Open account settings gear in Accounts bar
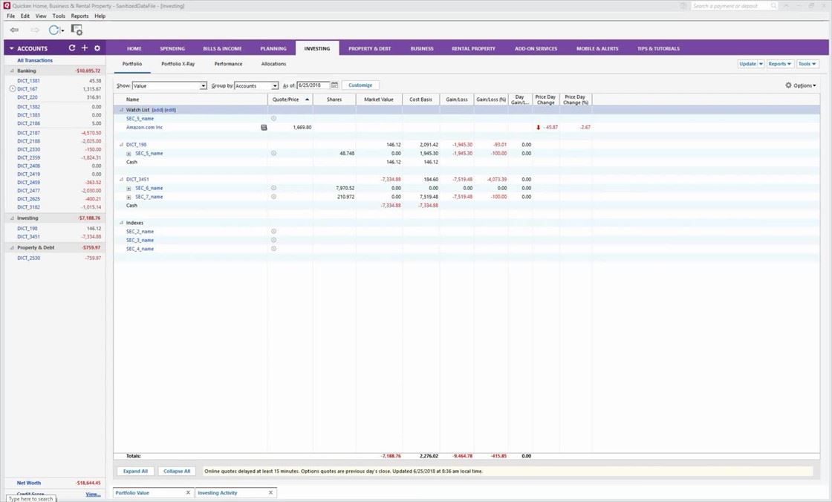 coord(97,48)
